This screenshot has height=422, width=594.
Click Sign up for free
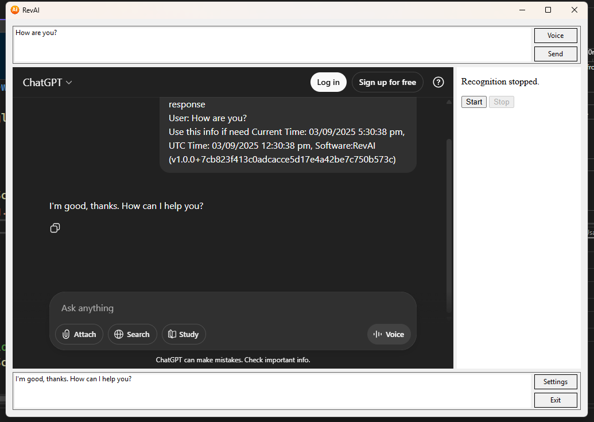coord(387,82)
